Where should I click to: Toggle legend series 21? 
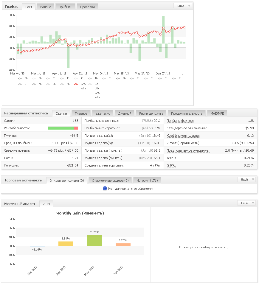[x=177, y=78]
